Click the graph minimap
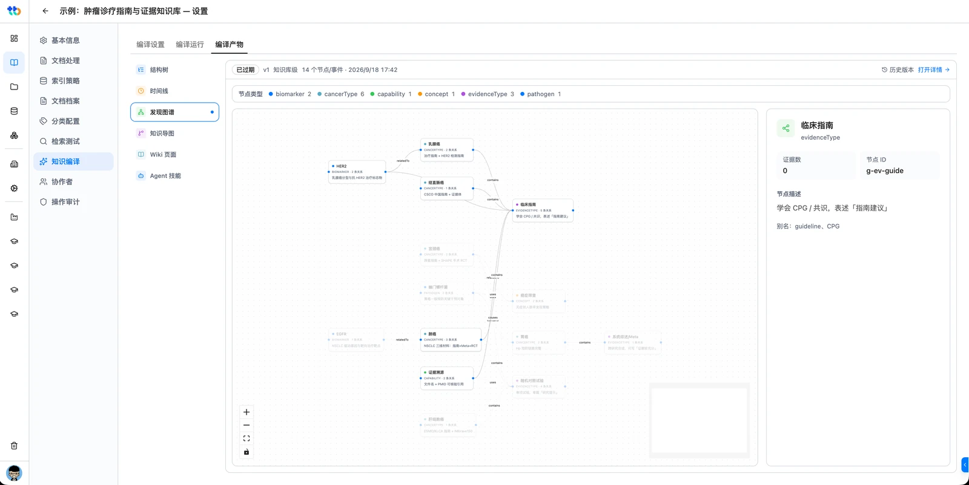The image size is (969, 485). click(699, 420)
